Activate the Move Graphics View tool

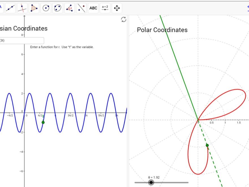point(117,8)
